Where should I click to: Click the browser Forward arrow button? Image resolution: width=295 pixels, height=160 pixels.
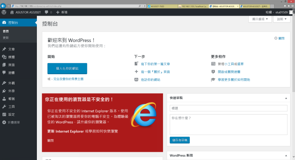click(x=9, y=6)
